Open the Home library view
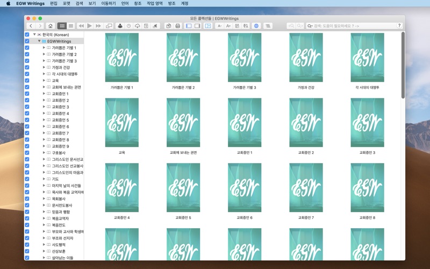430x269 pixels. [x=50, y=26]
